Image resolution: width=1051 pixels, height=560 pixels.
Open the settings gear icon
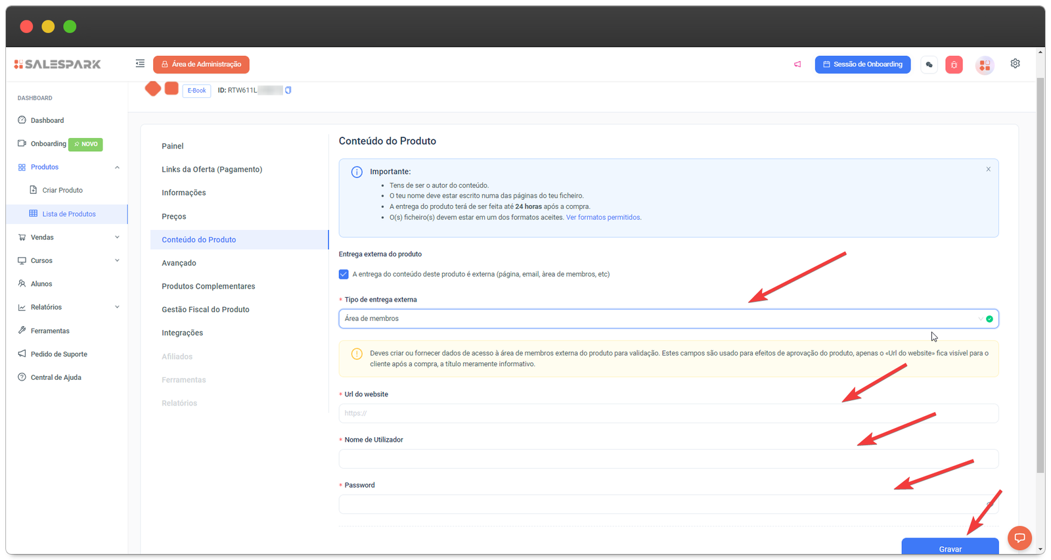(x=1015, y=64)
